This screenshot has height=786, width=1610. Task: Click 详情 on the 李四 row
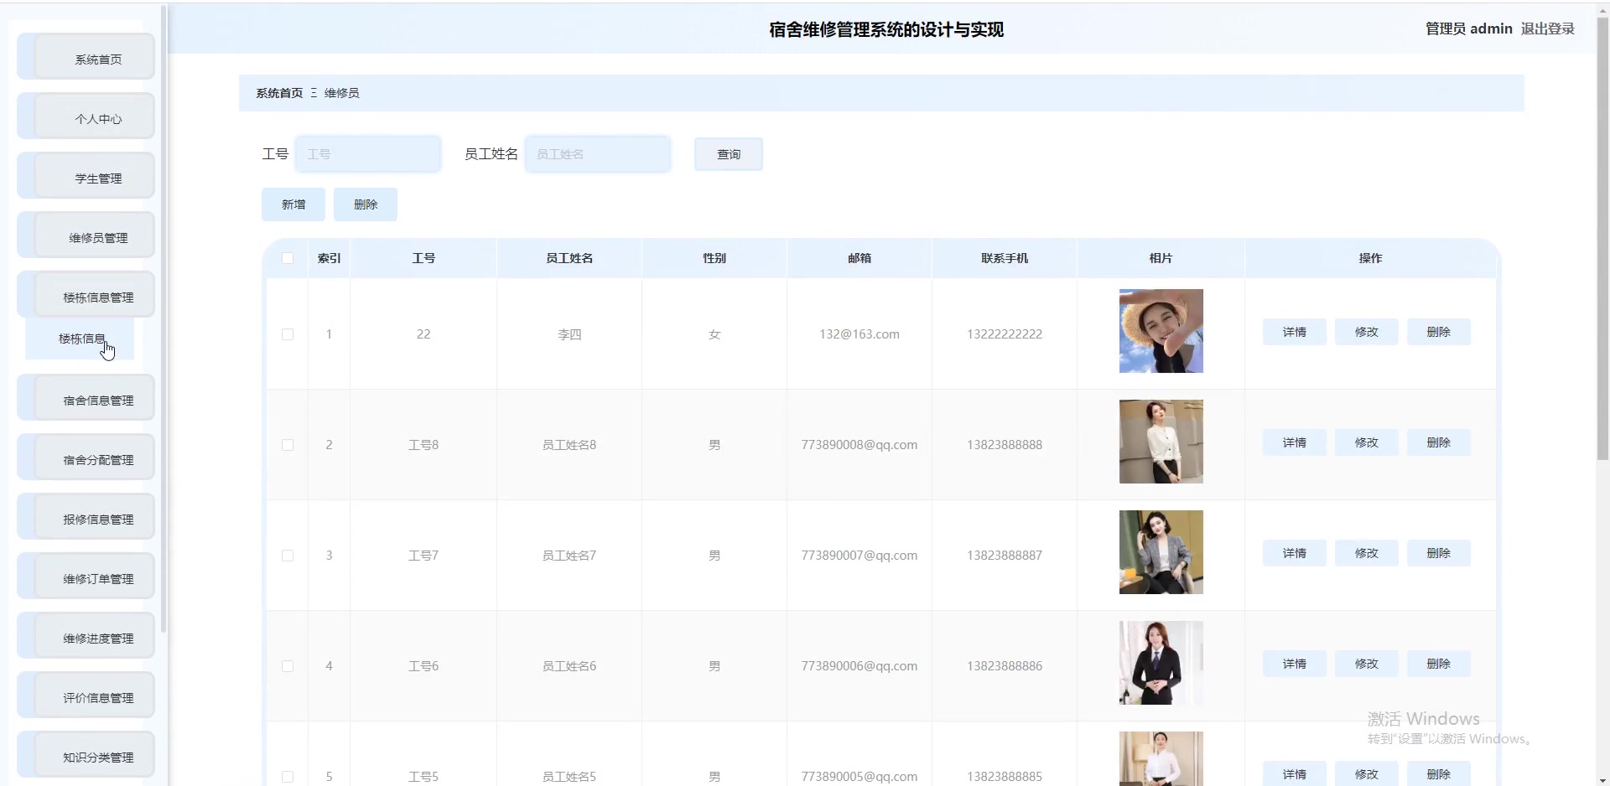(1294, 331)
